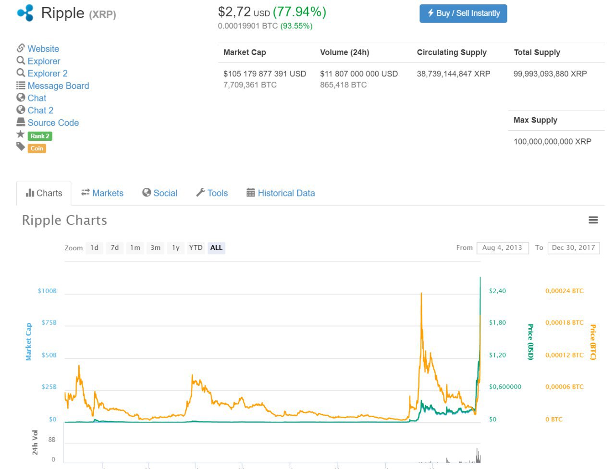This screenshot has width=615, height=469.
Task: Click the wrench icon on Tools tab
Action: [200, 192]
